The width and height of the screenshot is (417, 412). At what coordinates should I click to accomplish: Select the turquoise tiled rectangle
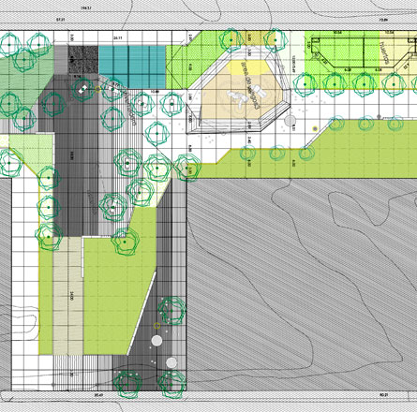click(x=132, y=66)
